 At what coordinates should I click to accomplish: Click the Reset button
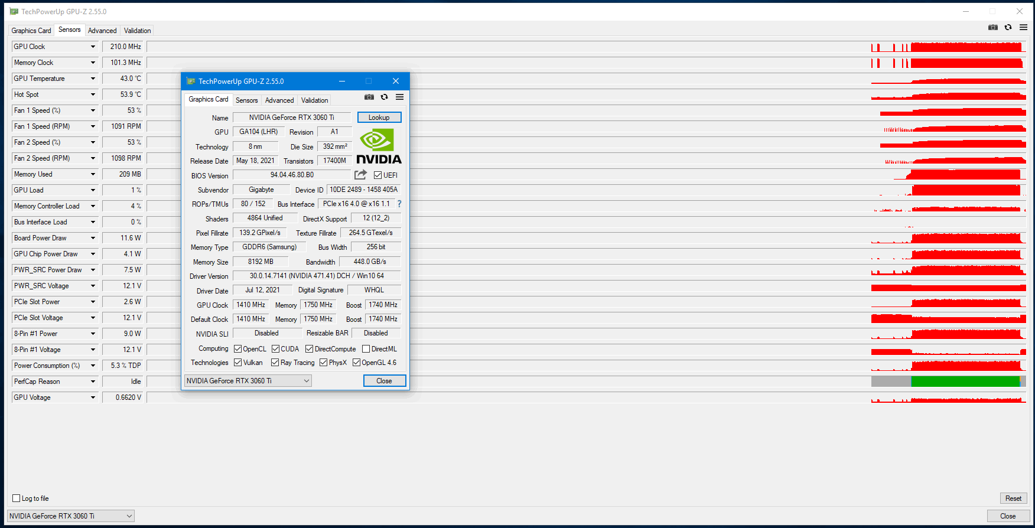[x=1014, y=498]
